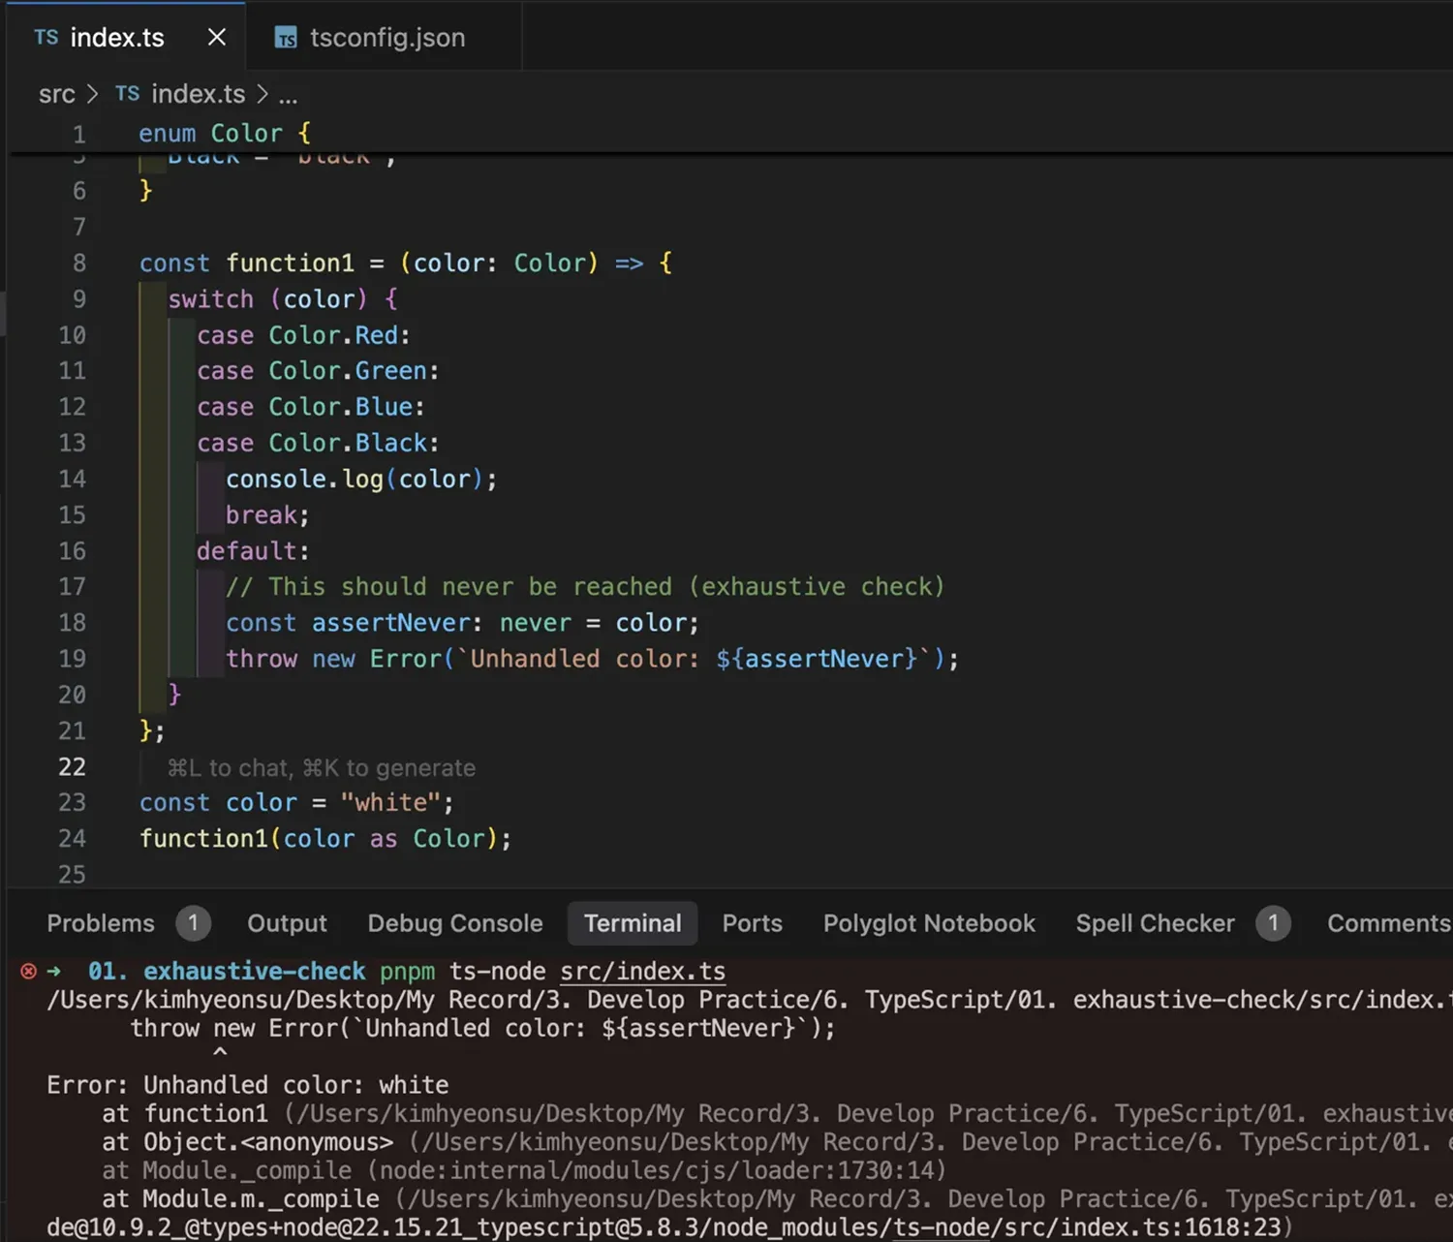
Task: Click the const color = "white" line
Action: 296,803
